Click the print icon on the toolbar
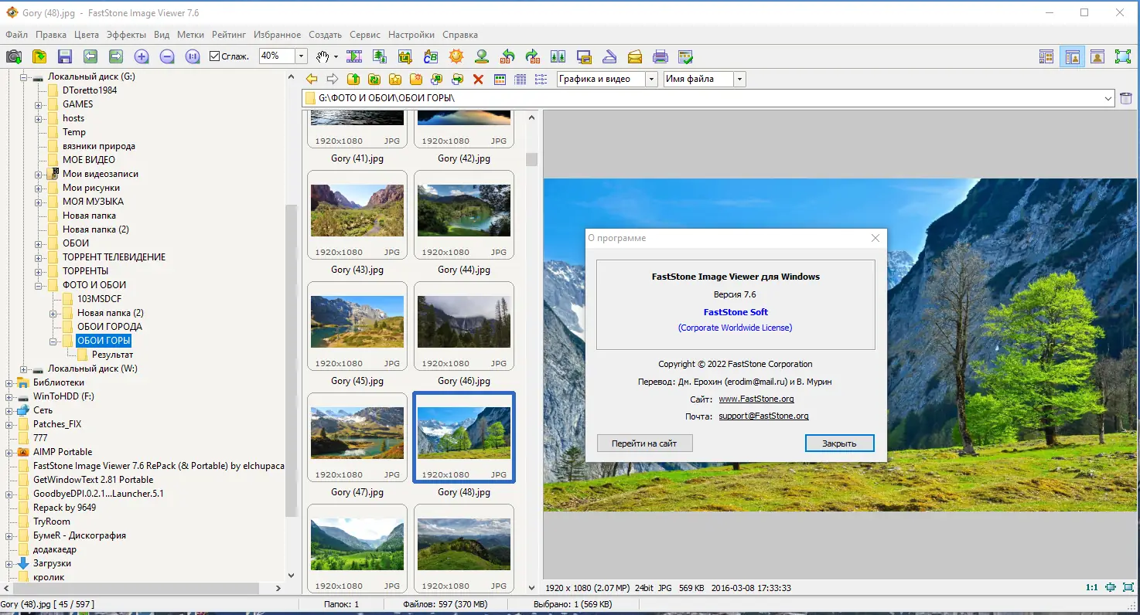The image size is (1140, 615). [x=660, y=56]
